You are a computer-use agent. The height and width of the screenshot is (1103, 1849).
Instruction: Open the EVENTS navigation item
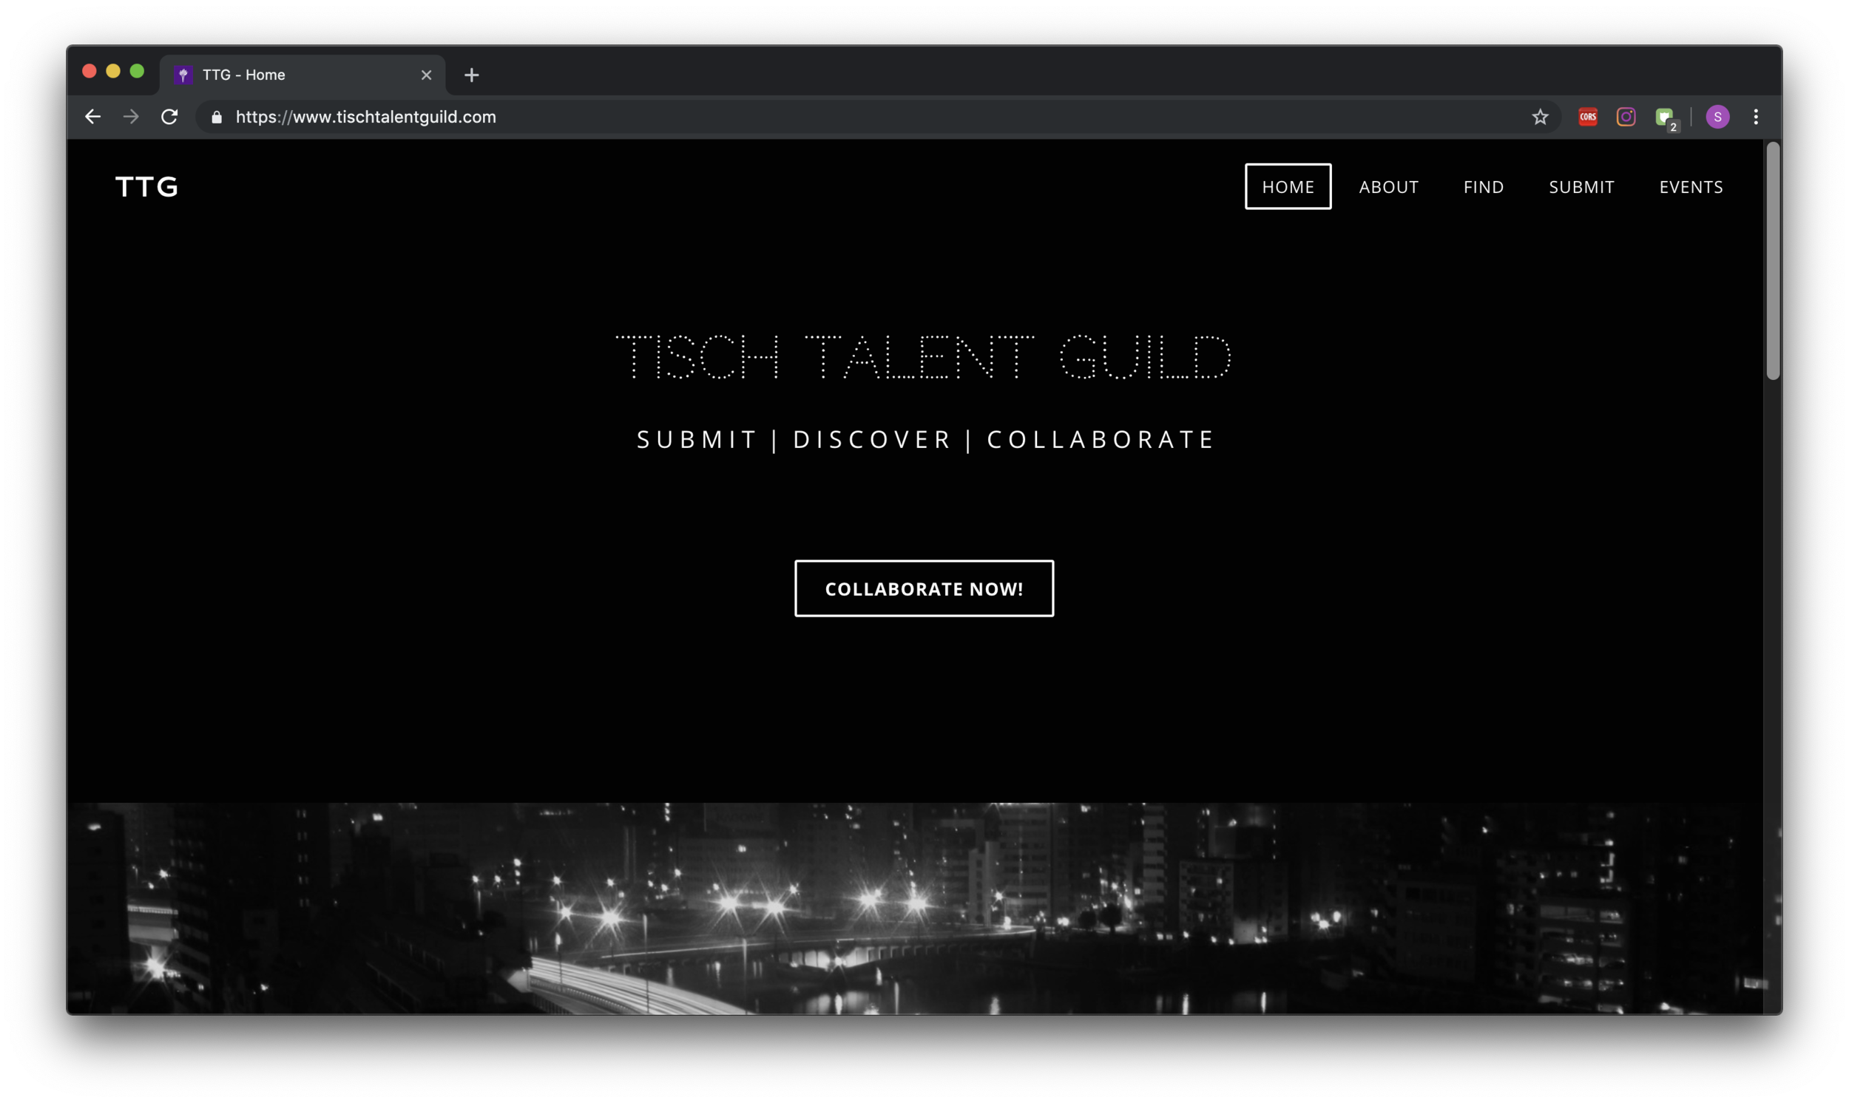point(1691,186)
